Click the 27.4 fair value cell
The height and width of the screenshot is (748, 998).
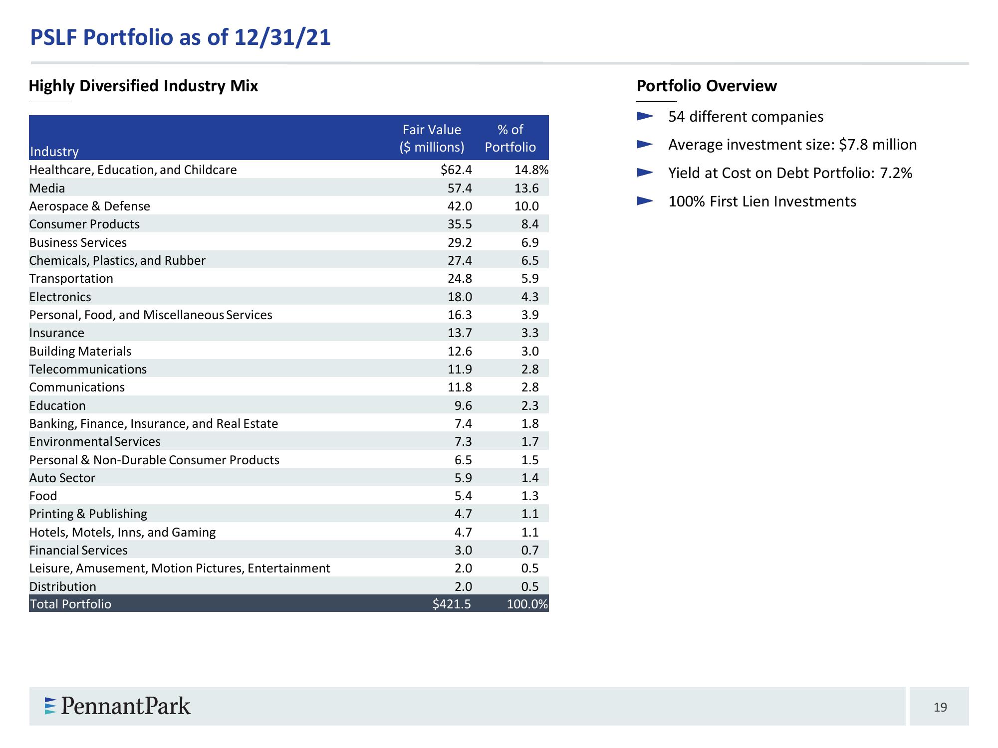(460, 261)
